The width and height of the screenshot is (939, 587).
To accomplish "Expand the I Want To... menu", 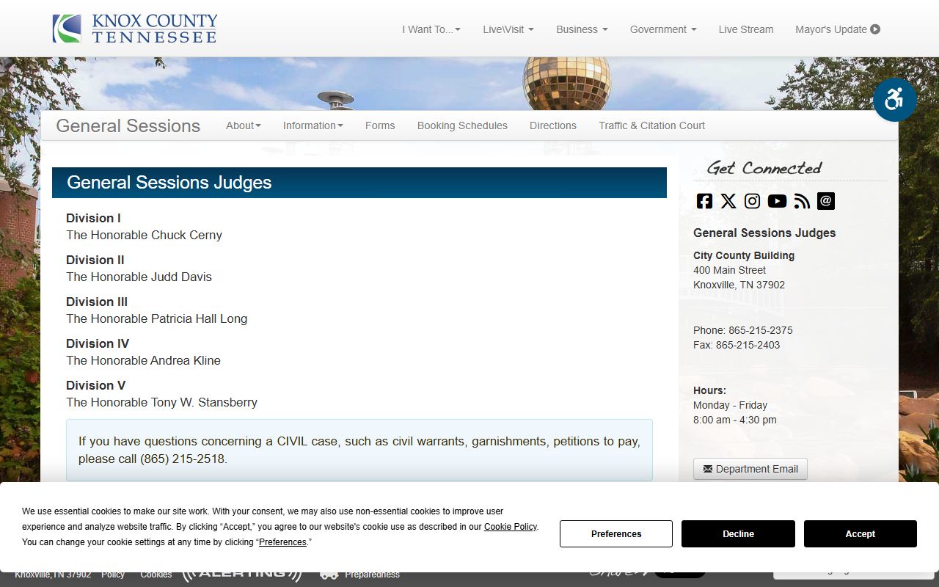I will pyautogui.click(x=431, y=29).
